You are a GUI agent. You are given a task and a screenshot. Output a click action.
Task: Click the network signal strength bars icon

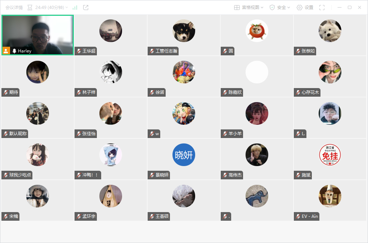(x=75, y=8)
